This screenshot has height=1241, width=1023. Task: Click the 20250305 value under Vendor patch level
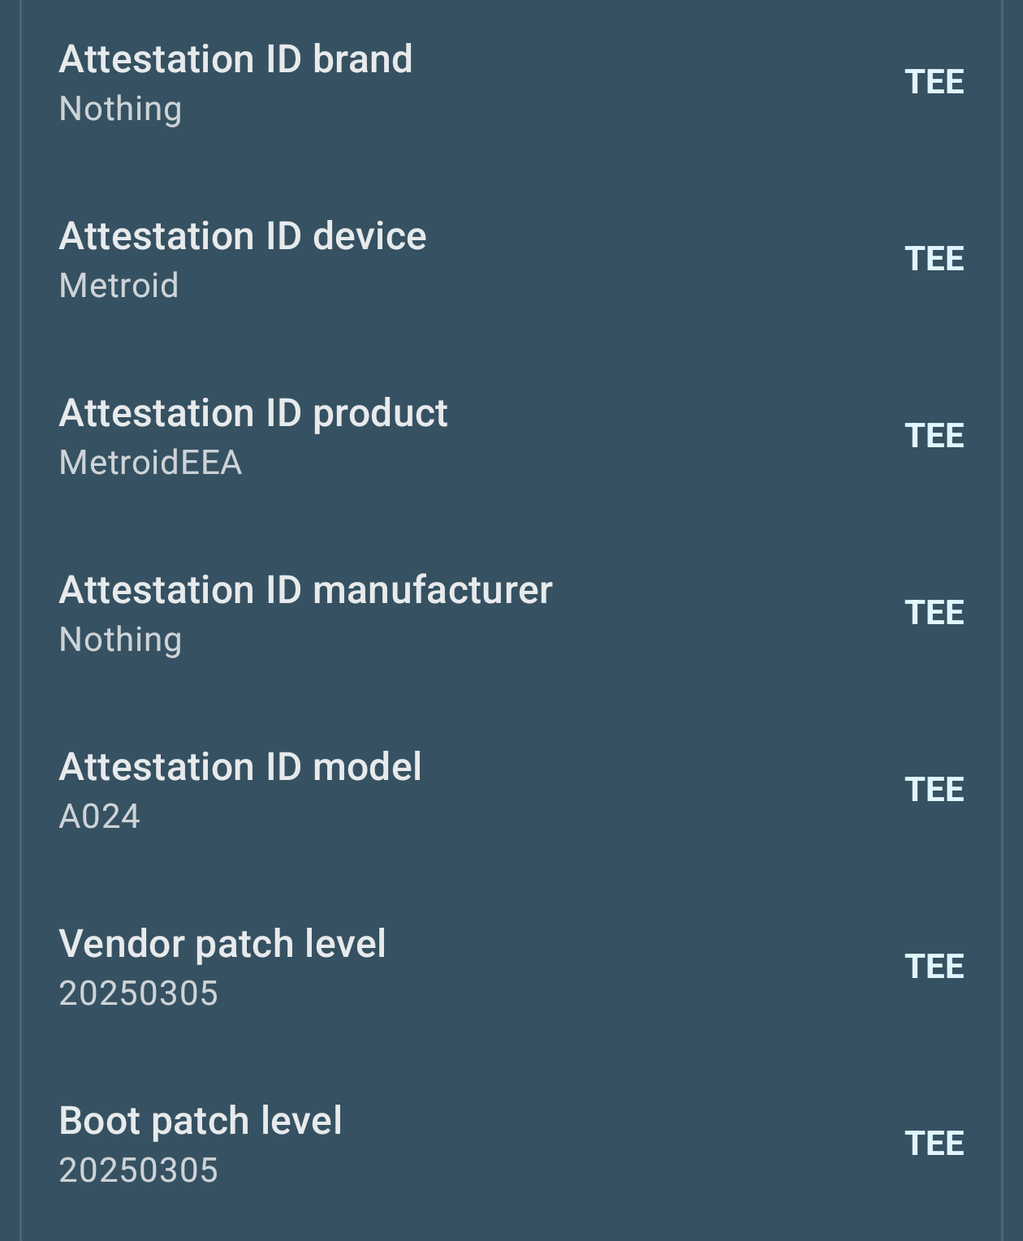[x=138, y=993]
